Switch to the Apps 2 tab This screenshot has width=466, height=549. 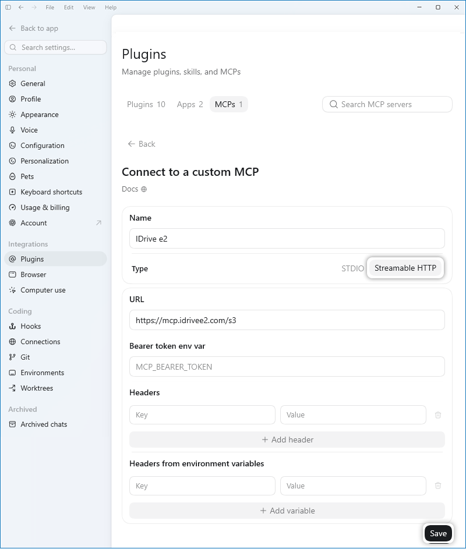[x=190, y=104]
